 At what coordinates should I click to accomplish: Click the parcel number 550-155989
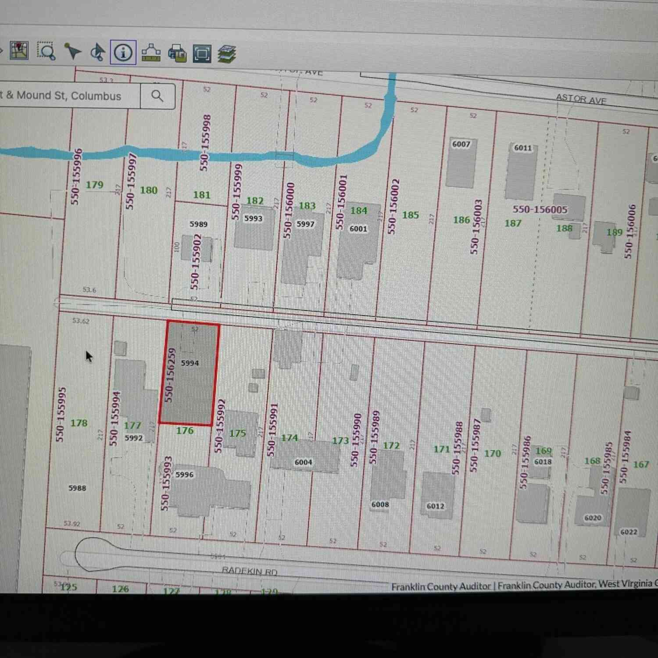(374, 437)
